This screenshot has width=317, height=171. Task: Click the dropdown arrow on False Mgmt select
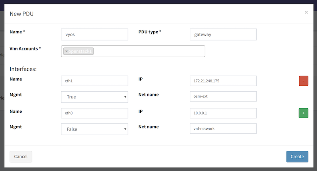click(125, 129)
